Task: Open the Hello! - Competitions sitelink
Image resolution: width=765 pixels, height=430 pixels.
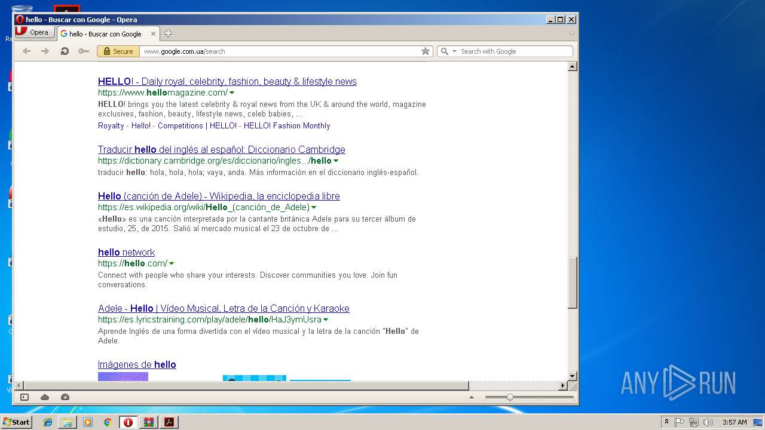Action: pyautogui.click(x=167, y=126)
